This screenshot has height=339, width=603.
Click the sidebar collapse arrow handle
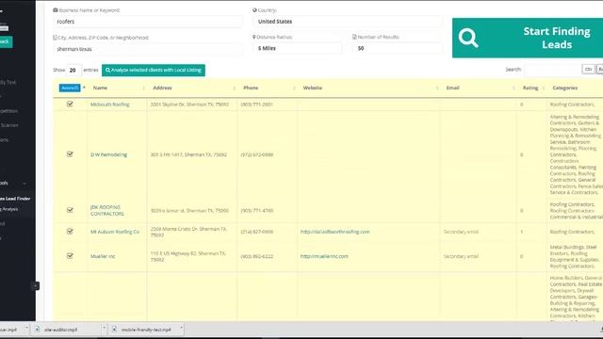click(35, 286)
